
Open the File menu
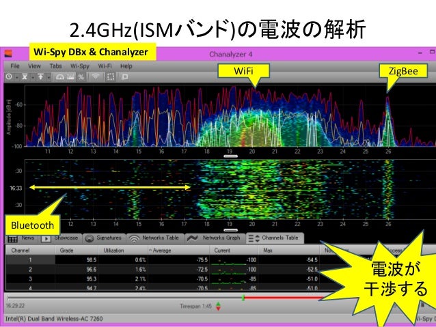(x=15, y=66)
